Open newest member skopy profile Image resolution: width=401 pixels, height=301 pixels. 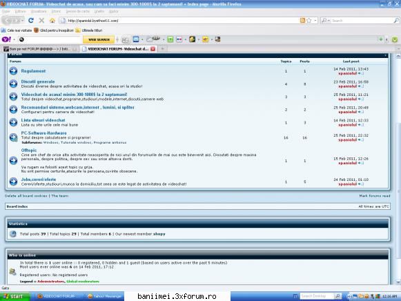click(x=159, y=234)
